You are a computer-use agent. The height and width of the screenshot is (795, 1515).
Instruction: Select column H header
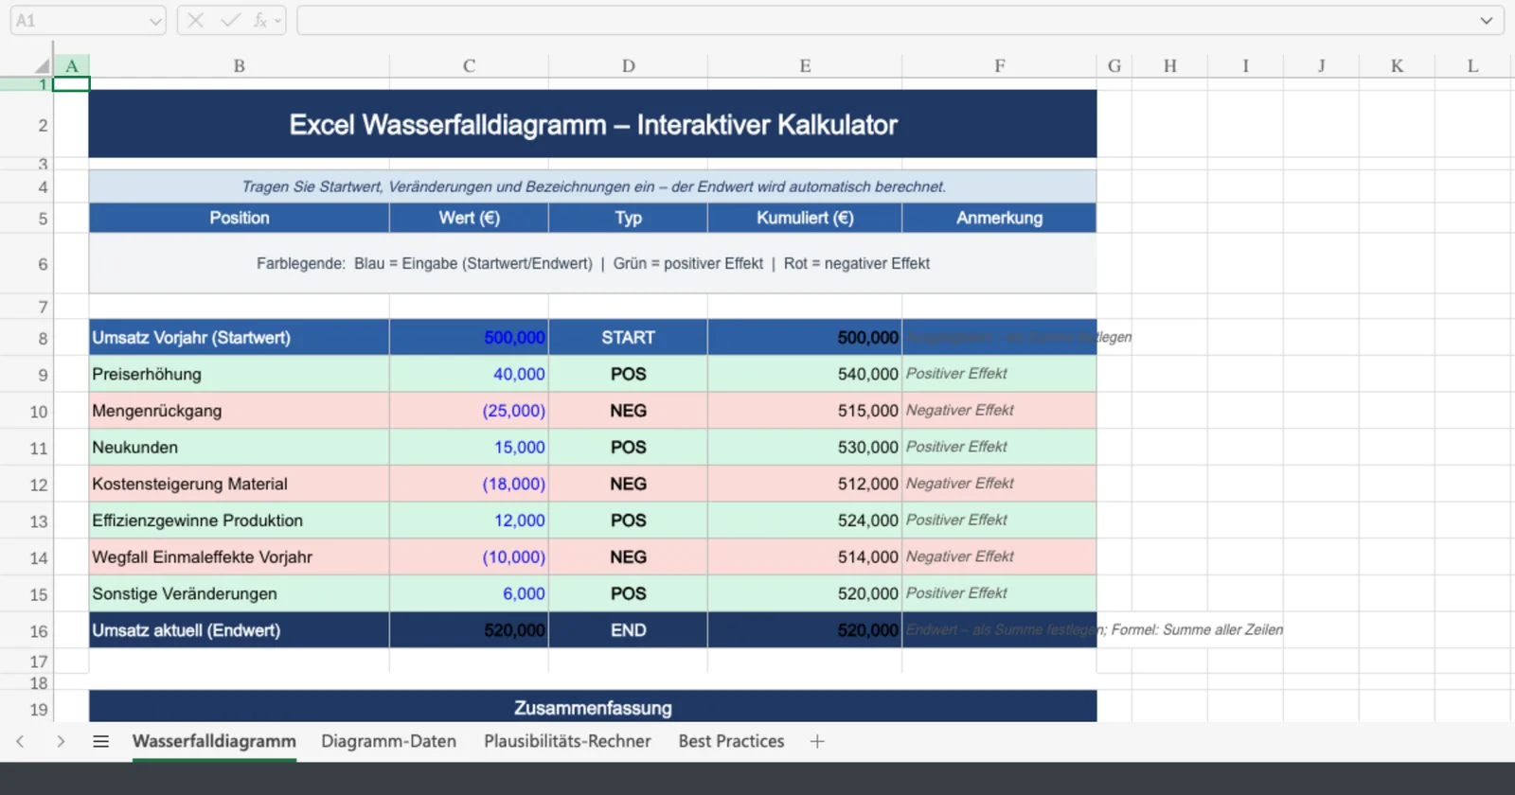click(1170, 65)
